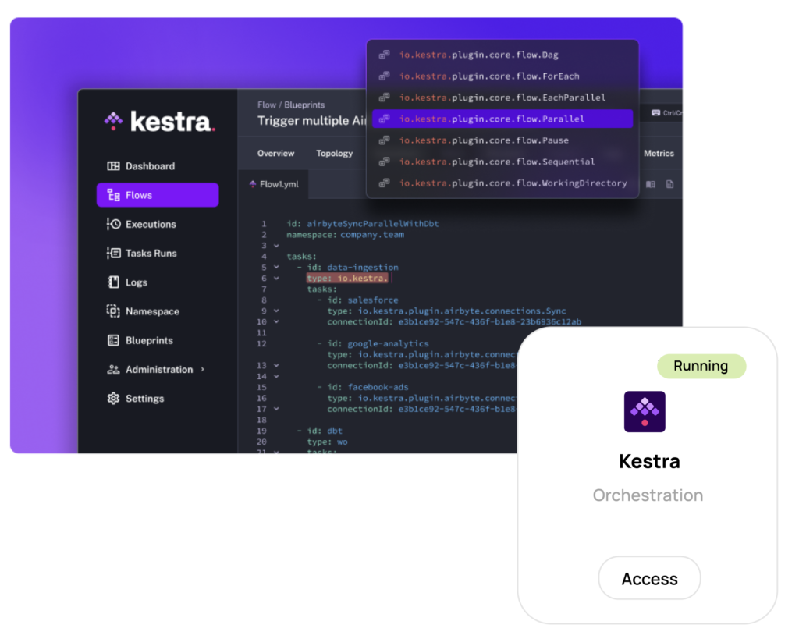Select the Flows sidebar item
This screenshot has height=639, width=799.
tap(158, 195)
